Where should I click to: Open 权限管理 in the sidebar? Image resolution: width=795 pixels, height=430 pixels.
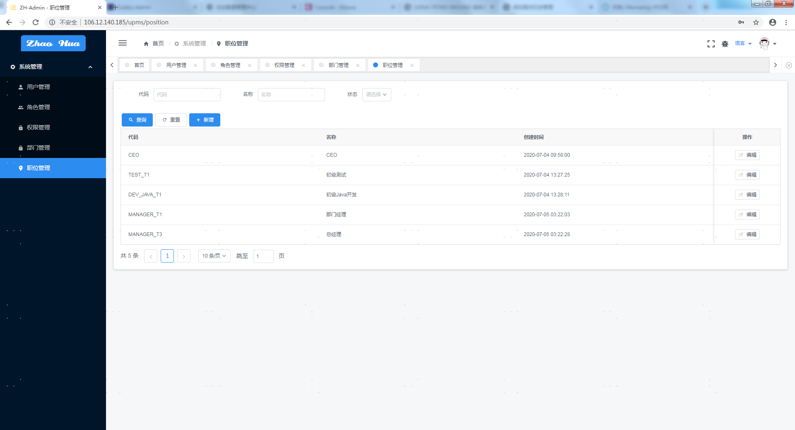tap(53, 127)
